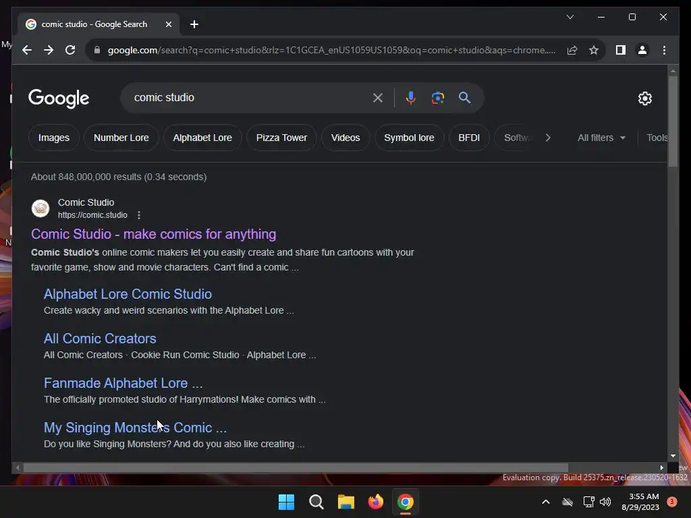Image resolution: width=691 pixels, height=518 pixels.
Task: Open volume control in system tray
Action: [x=605, y=502]
